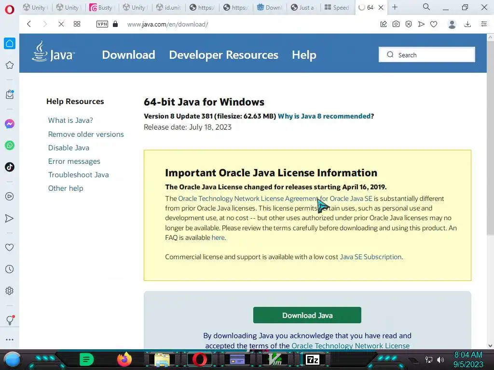Viewport: 494px width, 370px height.
Task: Open the Opera menu logo
Action: [10, 10]
